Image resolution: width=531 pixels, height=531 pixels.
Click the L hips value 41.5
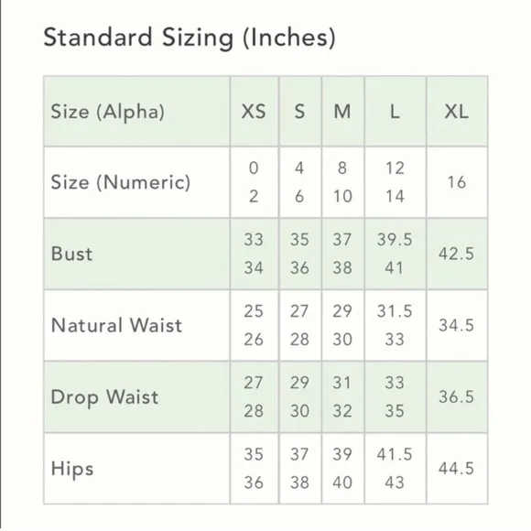tap(395, 454)
